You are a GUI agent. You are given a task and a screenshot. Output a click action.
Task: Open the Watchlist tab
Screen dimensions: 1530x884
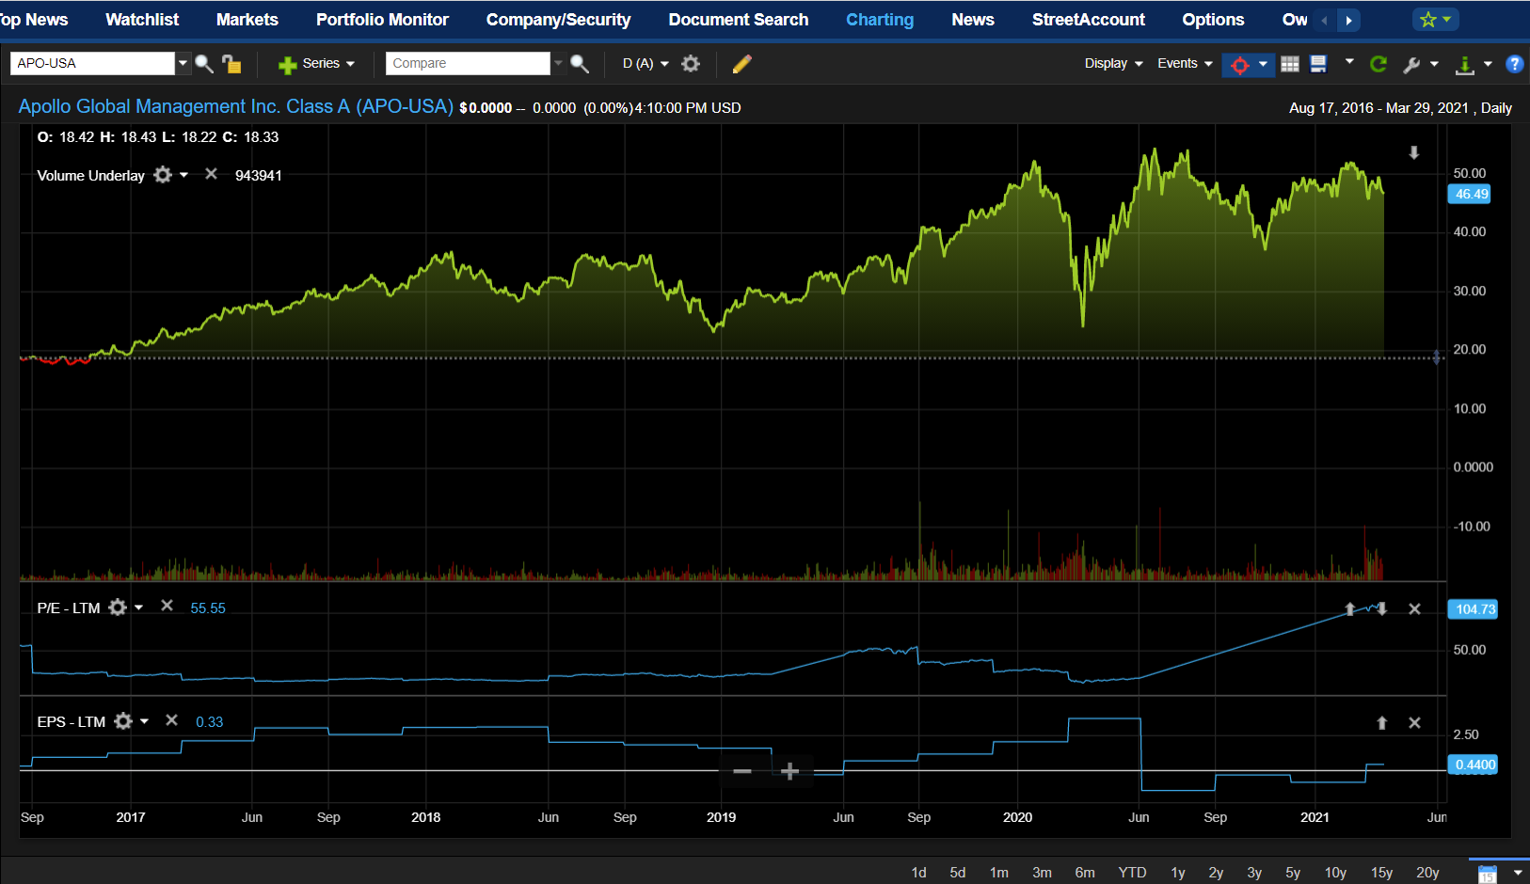(142, 20)
